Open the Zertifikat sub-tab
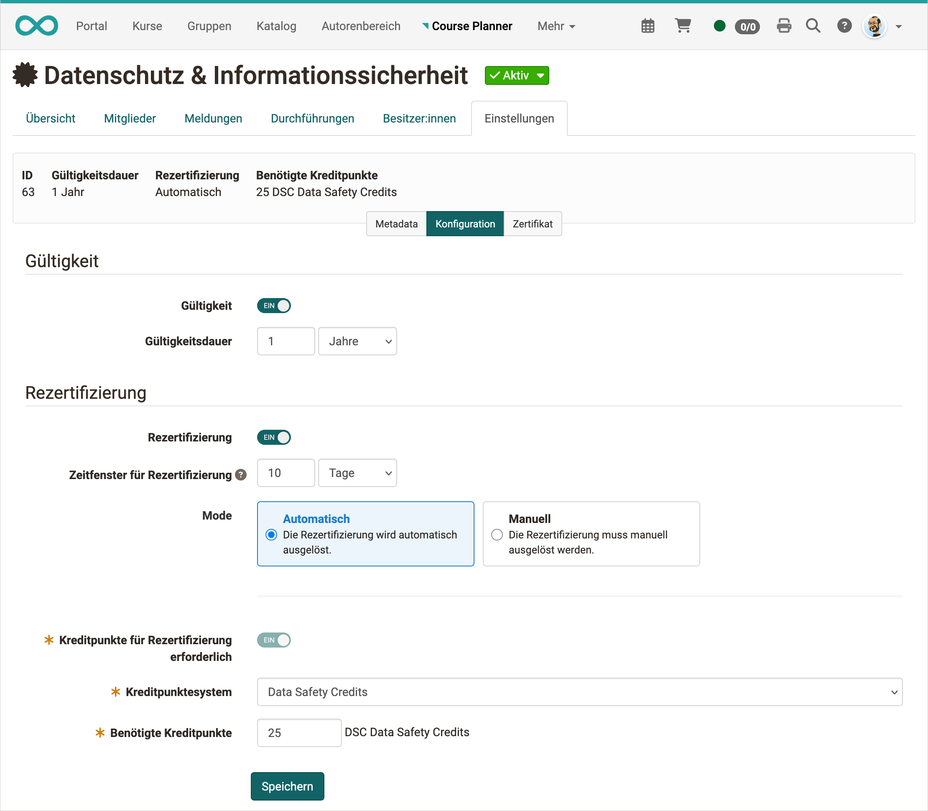The width and height of the screenshot is (928, 811). (x=533, y=224)
